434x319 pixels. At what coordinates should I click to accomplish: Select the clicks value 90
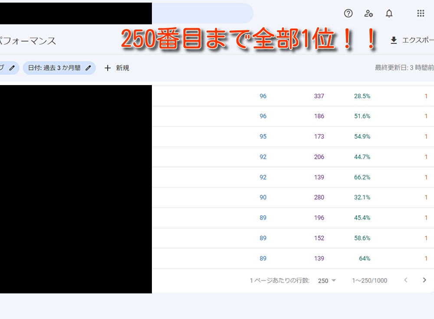(263, 197)
